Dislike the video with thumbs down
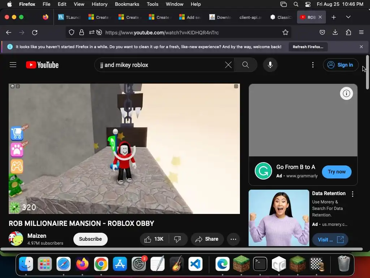Image resolution: width=370 pixels, height=278 pixels. (x=177, y=239)
